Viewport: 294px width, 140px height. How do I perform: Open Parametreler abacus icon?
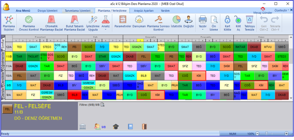[123, 19]
